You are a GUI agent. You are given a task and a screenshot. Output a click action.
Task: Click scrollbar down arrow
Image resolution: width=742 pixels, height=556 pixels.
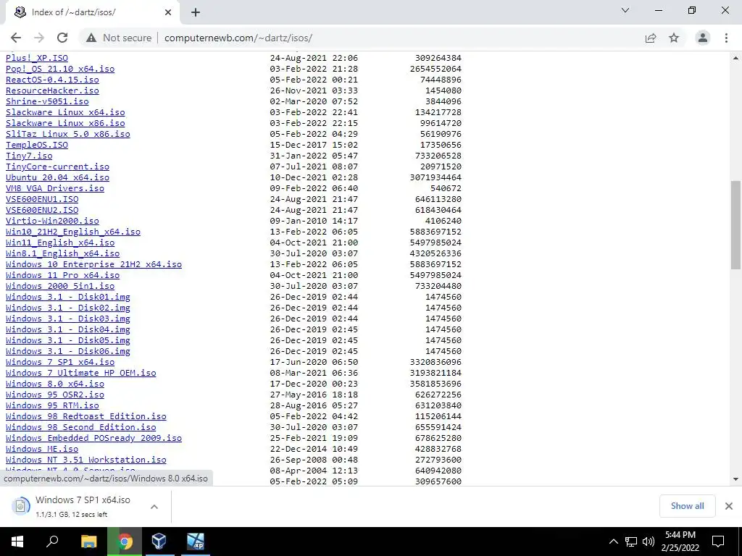pyautogui.click(x=736, y=479)
